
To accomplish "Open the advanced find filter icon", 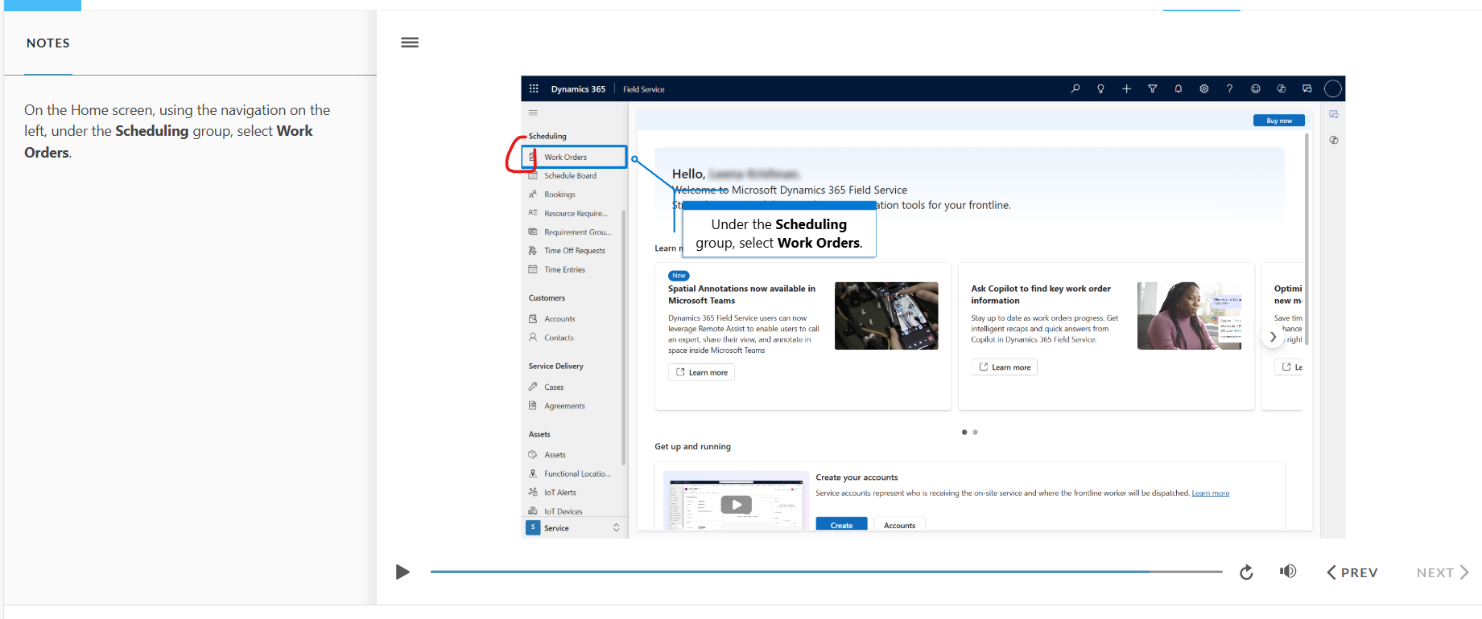I will coord(1152,89).
